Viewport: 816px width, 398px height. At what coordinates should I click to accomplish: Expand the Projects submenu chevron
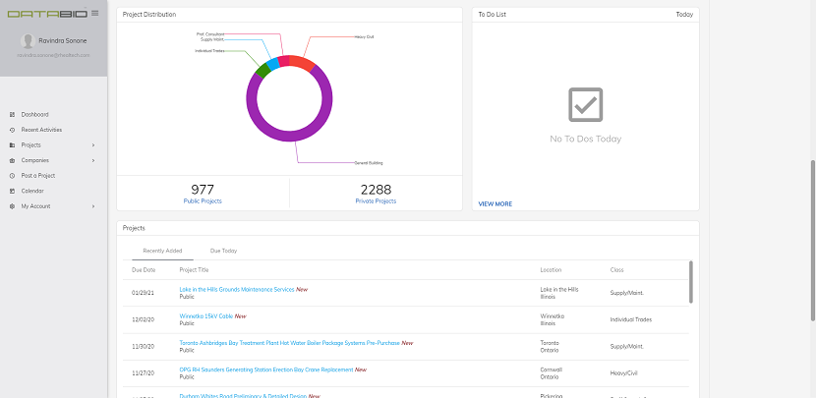[93, 145]
